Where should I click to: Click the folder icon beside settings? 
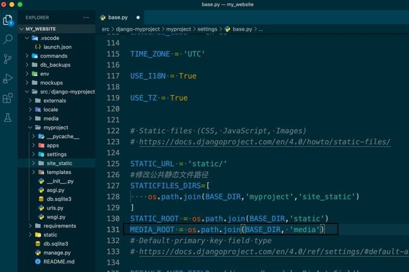41,154
